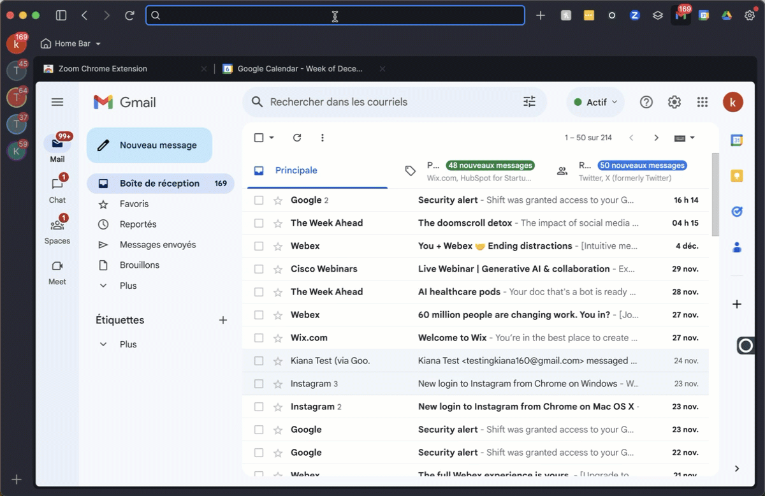This screenshot has height=496, width=765.
Task: Open Google Keep in side panel
Action: [737, 176]
